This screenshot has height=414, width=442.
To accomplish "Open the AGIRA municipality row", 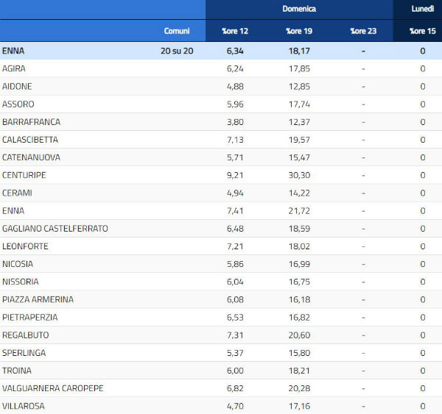I will tap(221, 68).
